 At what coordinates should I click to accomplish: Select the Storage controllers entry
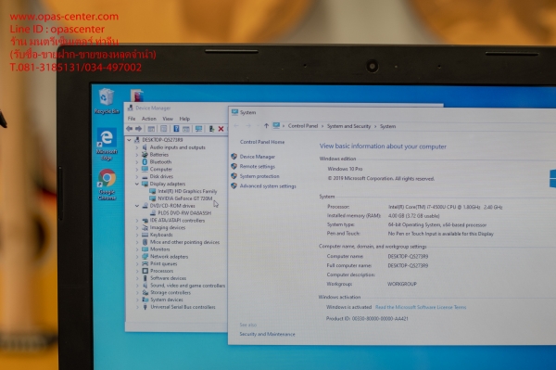171,292
